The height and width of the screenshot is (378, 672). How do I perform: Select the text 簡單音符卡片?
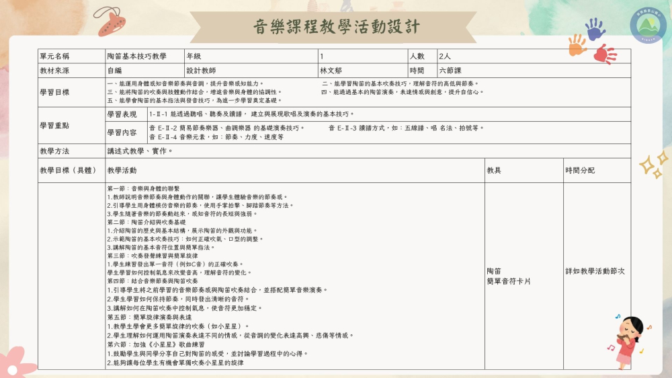[x=509, y=281]
